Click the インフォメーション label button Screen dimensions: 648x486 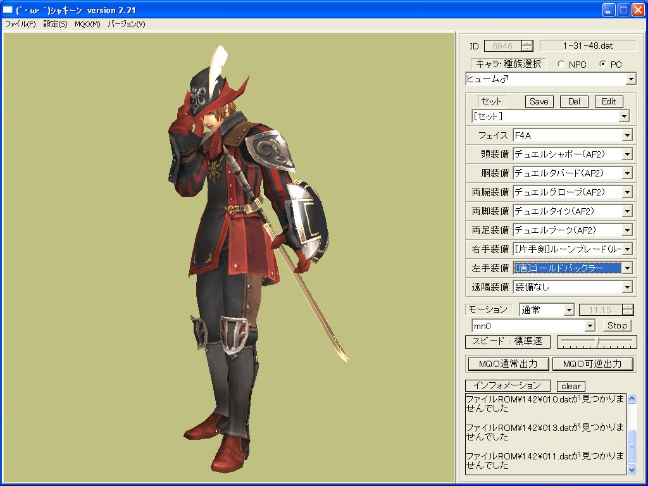coord(508,385)
